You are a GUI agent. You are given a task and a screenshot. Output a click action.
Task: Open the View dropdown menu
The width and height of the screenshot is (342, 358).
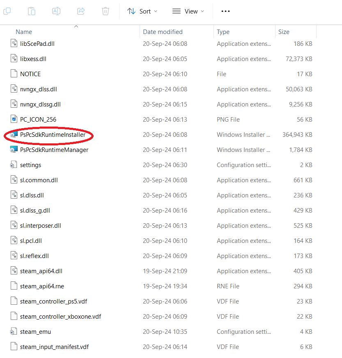pos(188,11)
